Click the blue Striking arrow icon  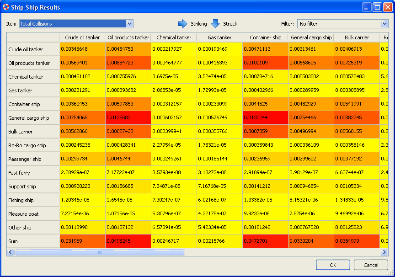[x=182, y=24]
